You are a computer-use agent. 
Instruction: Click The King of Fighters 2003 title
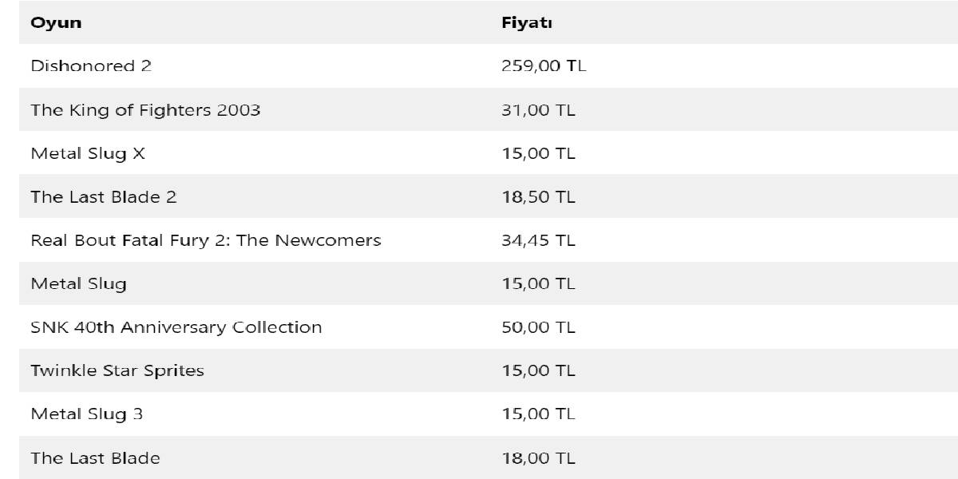tap(145, 110)
